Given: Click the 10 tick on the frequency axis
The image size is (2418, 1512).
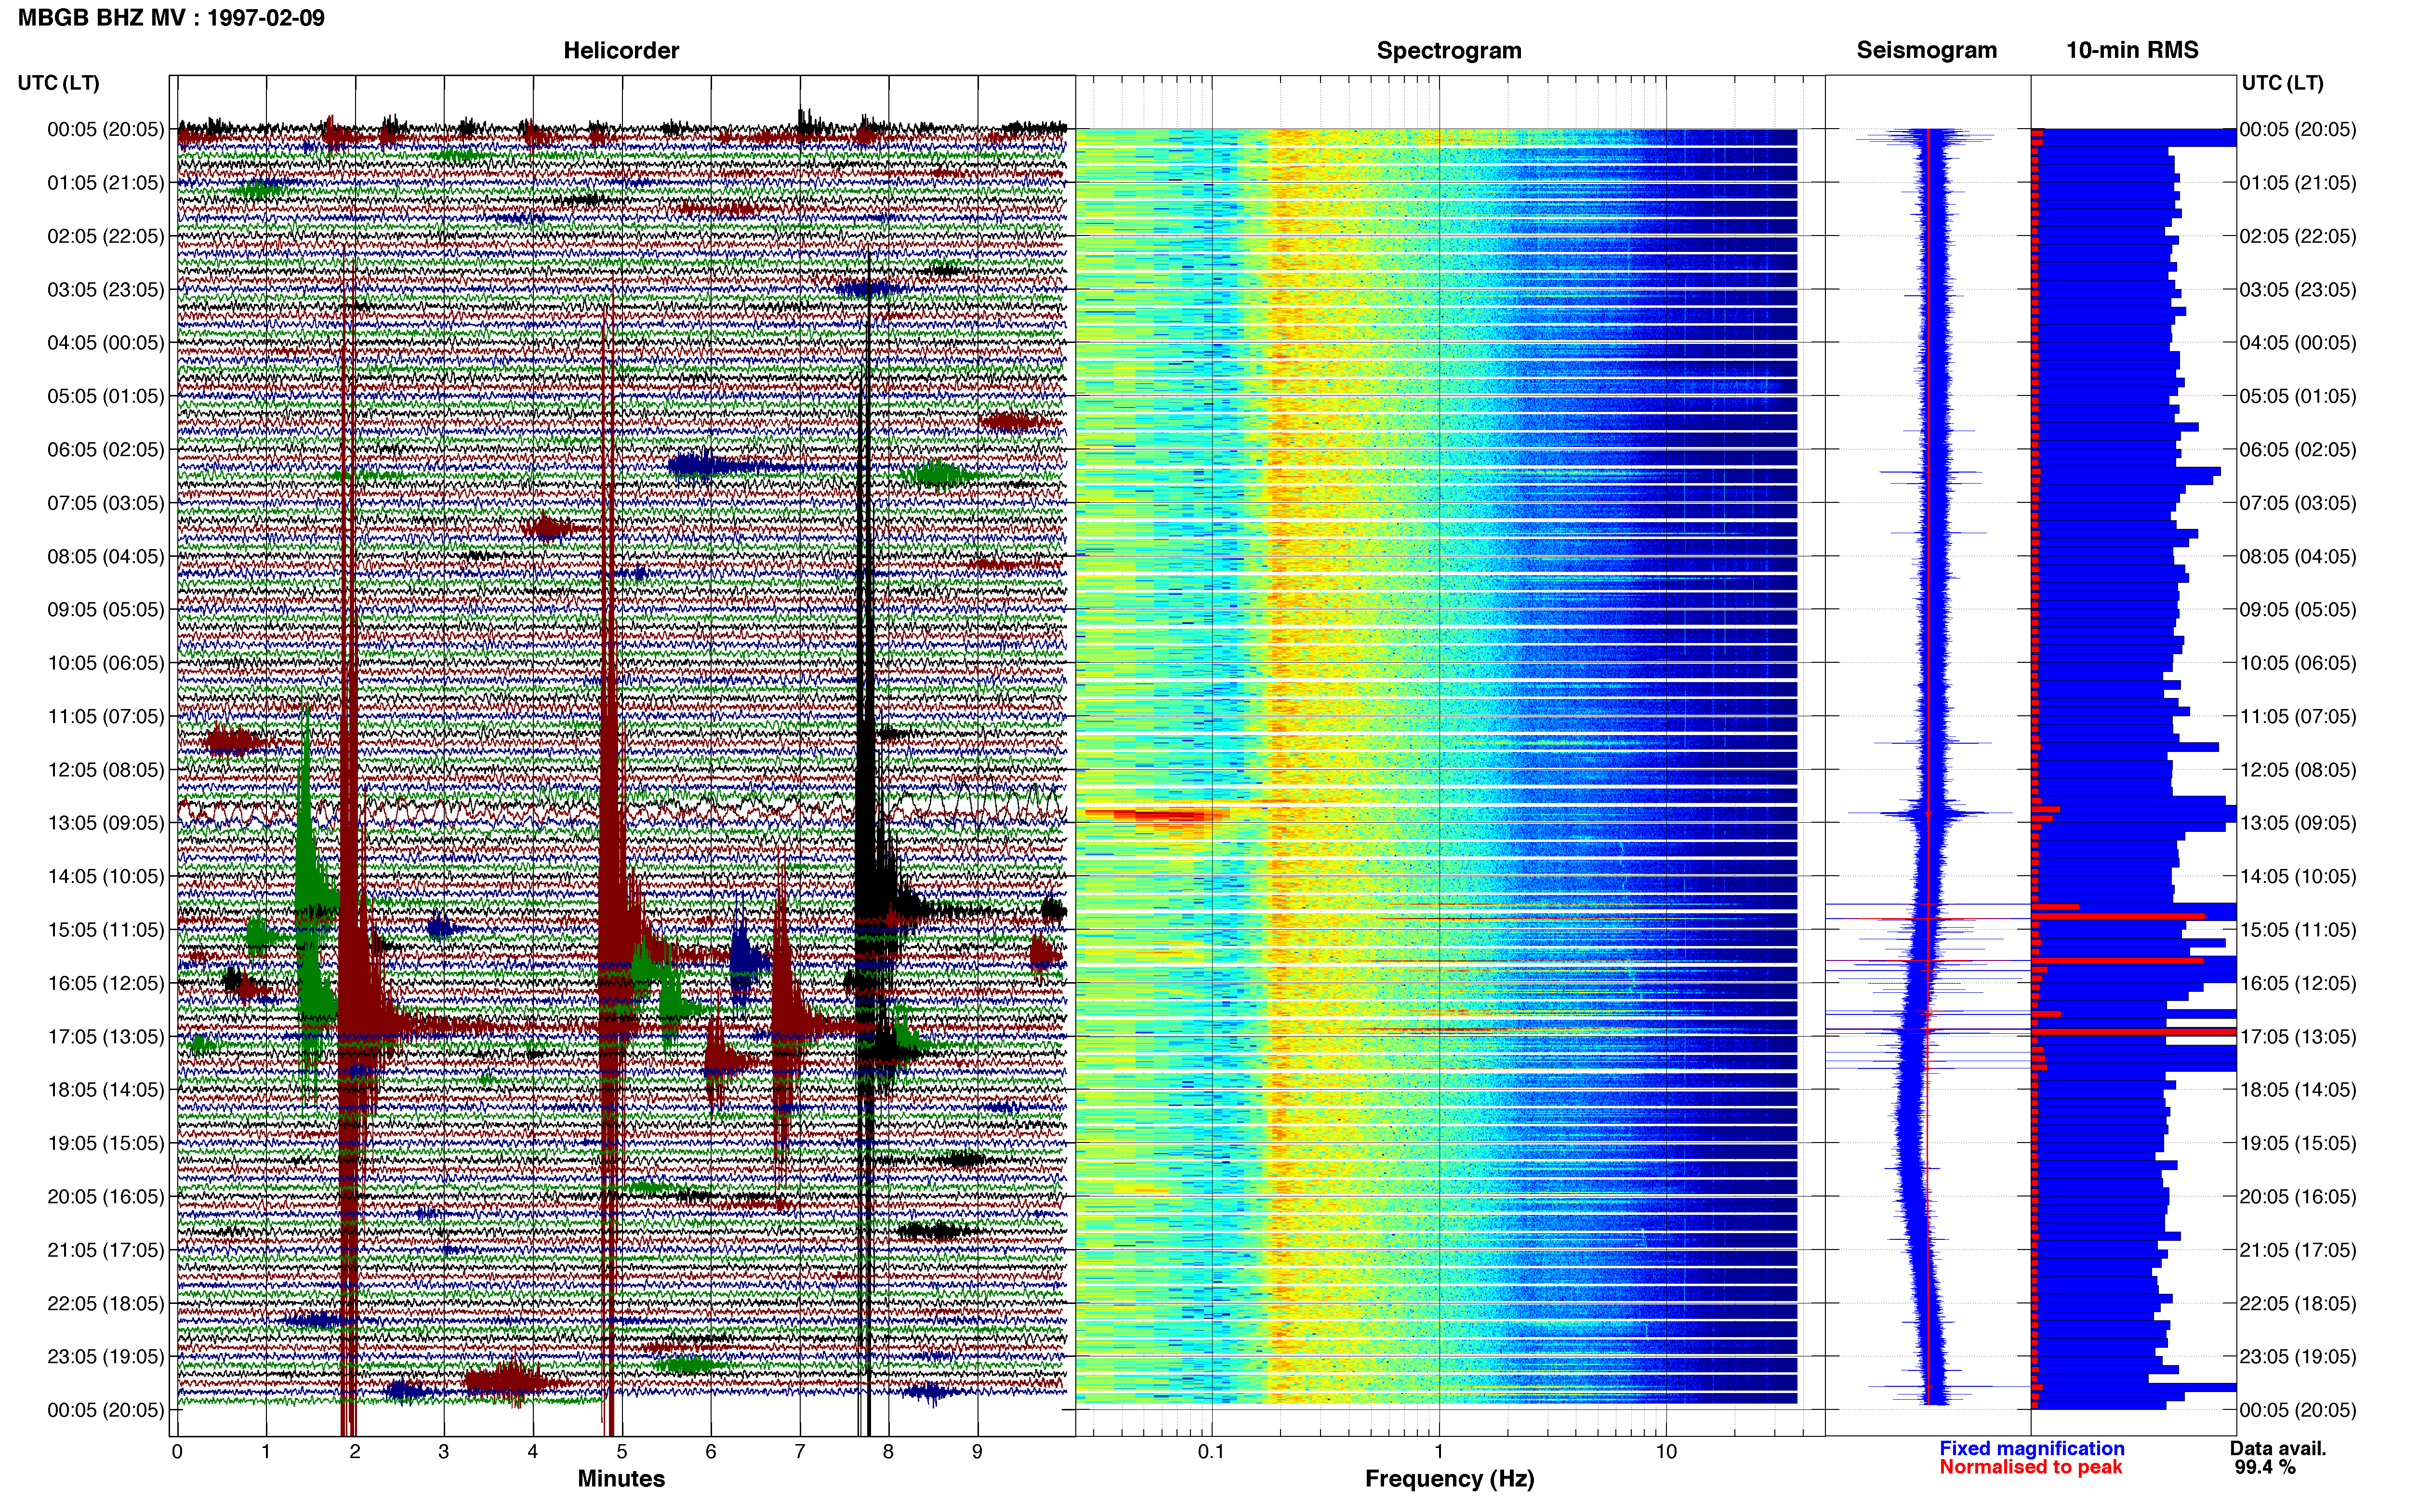Looking at the screenshot, I should [x=1666, y=1451].
